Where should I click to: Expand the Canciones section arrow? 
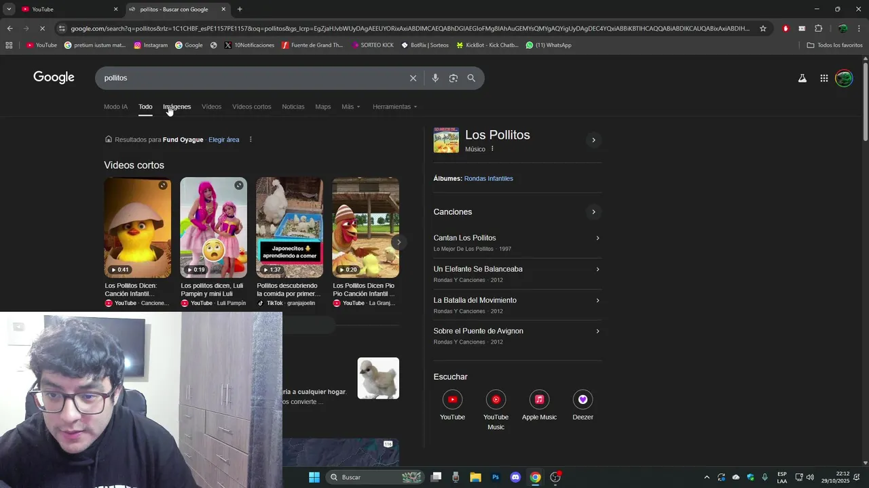click(x=593, y=212)
